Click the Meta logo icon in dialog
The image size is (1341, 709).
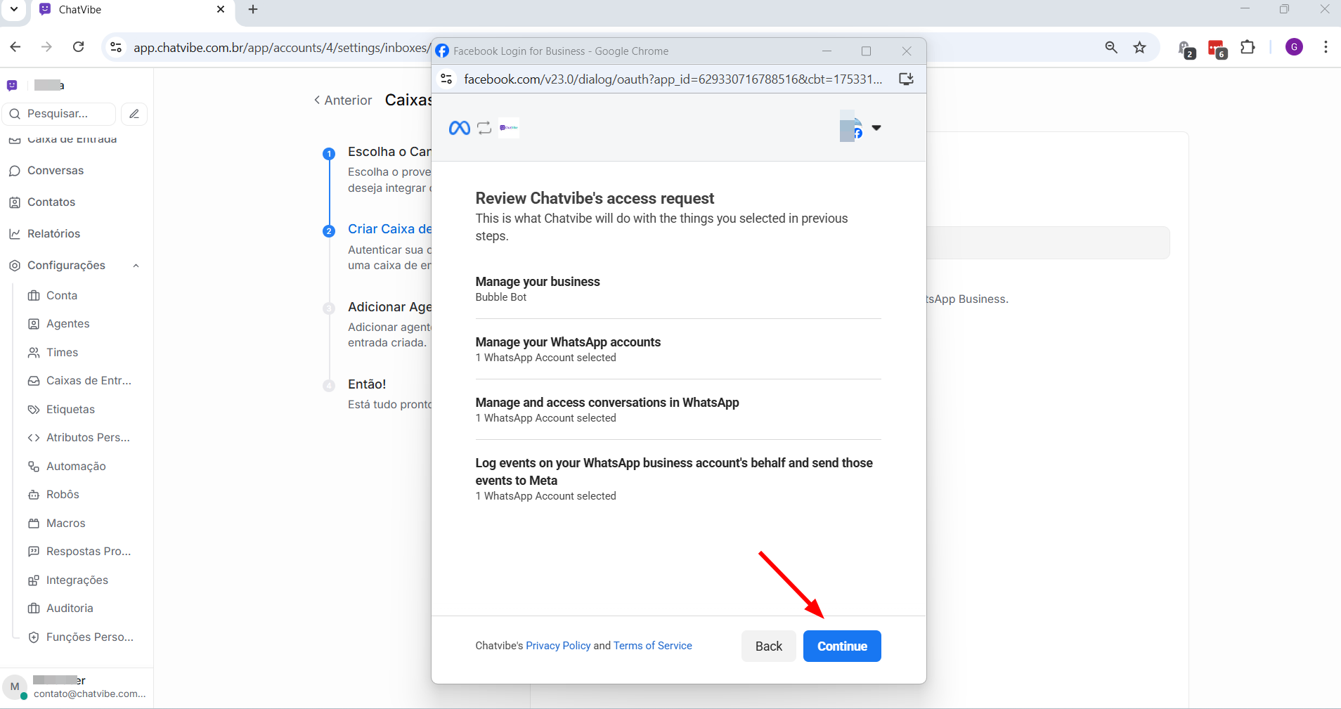click(460, 128)
